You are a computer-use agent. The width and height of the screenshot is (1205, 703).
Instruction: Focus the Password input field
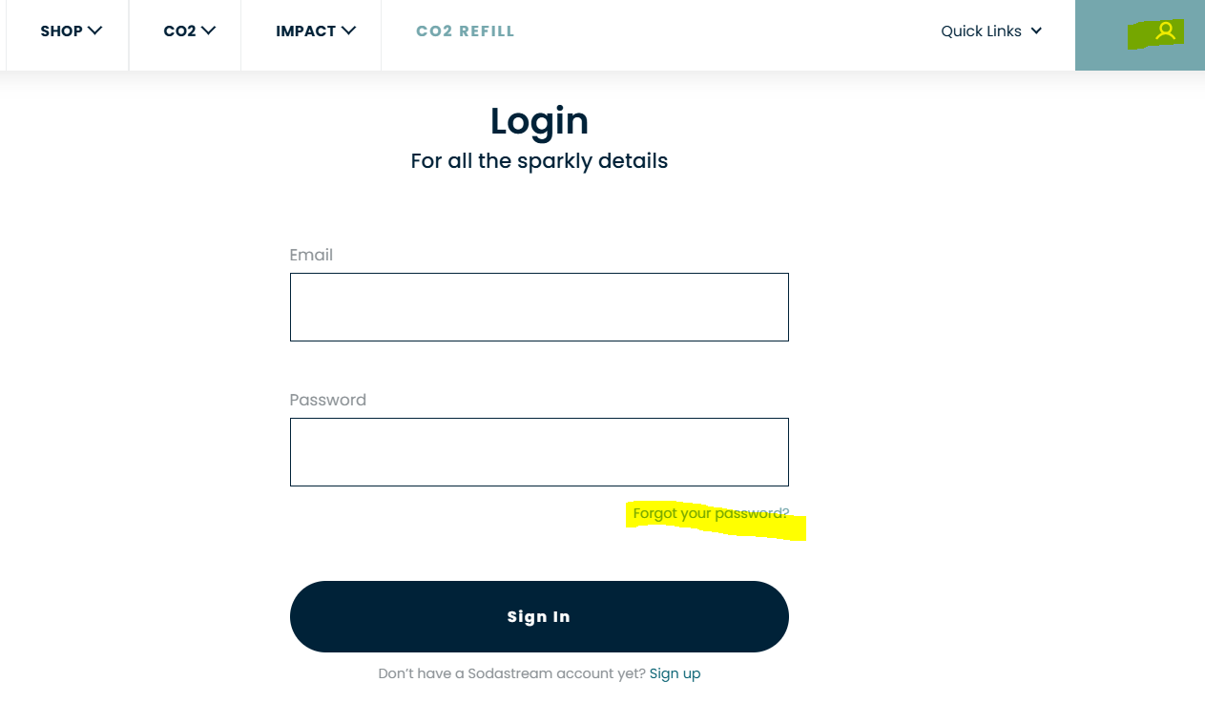539,452
